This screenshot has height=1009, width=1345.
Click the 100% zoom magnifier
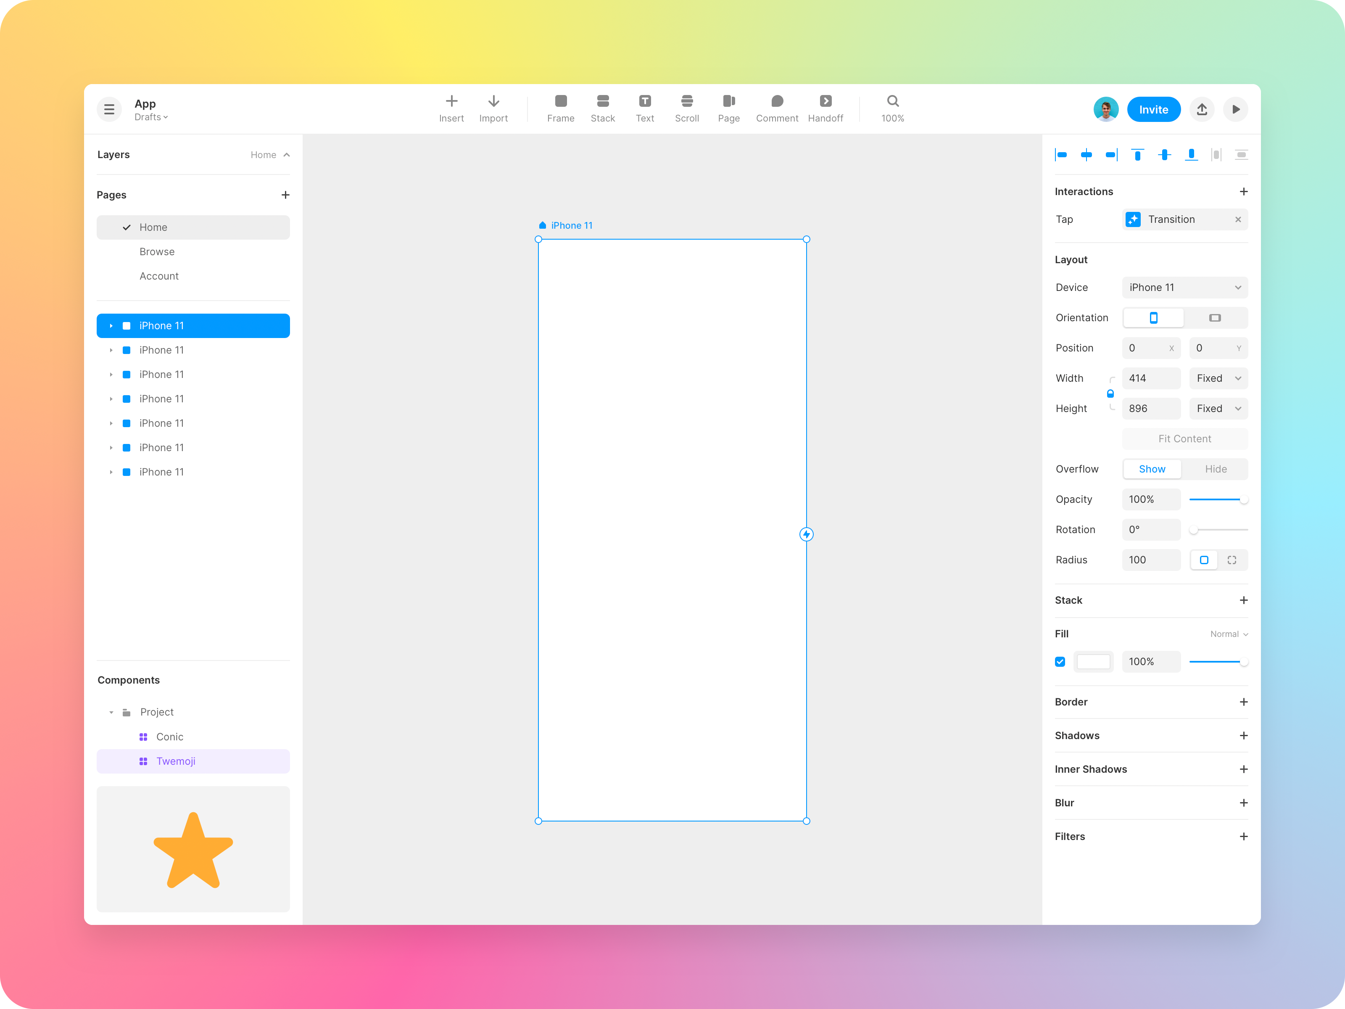point(892,109)
